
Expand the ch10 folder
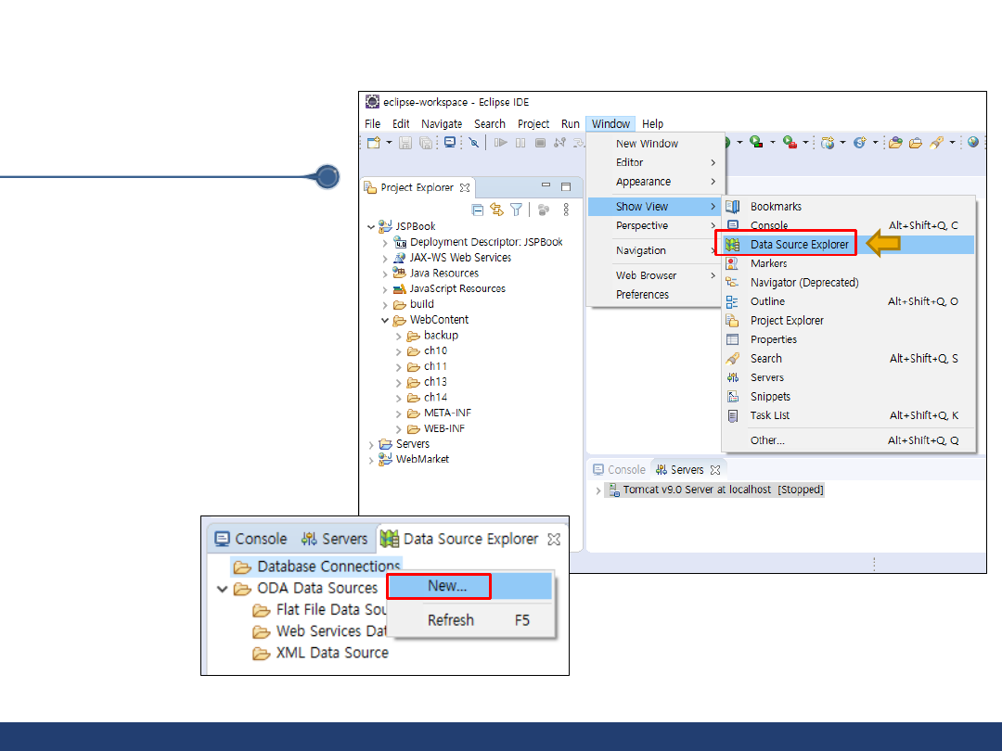(399, 351)
